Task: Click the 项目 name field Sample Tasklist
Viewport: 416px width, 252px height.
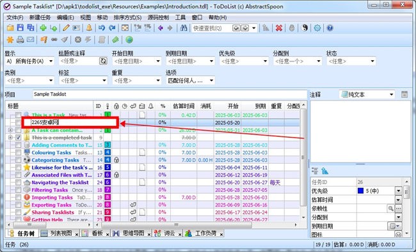Action: click(x=170, y=94)
